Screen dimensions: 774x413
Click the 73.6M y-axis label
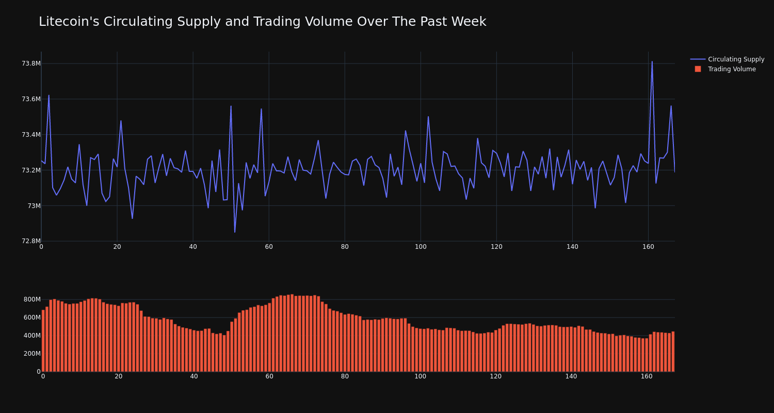(31, 99)
